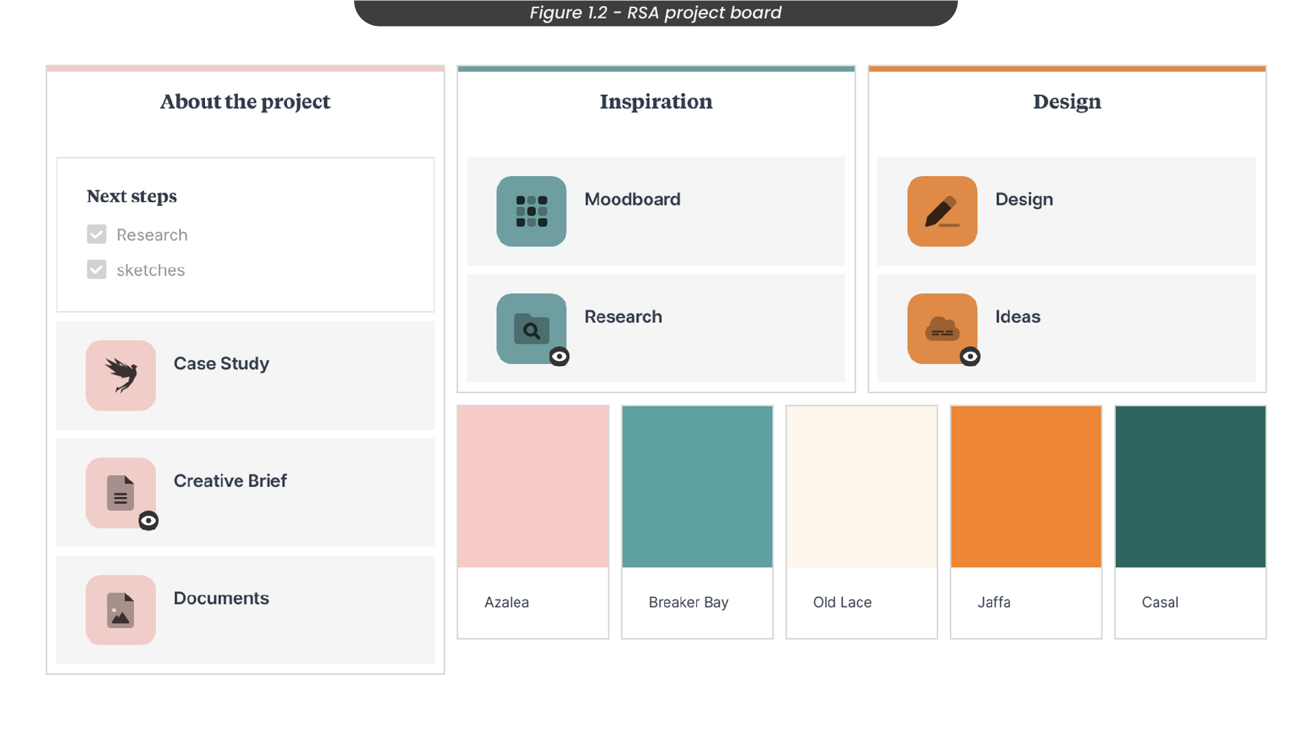Toggle the eye badge on Ideas board
Viewport: 1312px width, 738px height.
click(970, 356)
